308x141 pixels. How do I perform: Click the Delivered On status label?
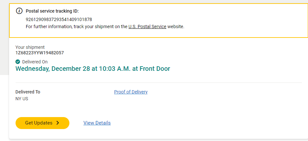pyautogui.click(x=35, y=62)
